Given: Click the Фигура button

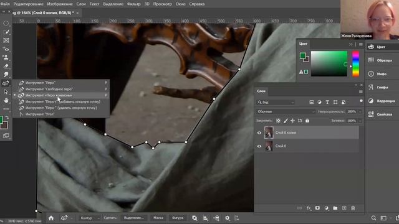Looking at the screenshot, I should point(178,218).
